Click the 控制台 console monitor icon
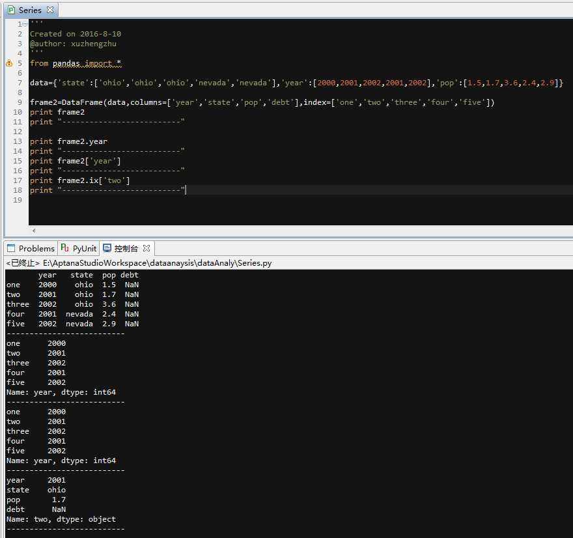 click(x=107, y=248)
